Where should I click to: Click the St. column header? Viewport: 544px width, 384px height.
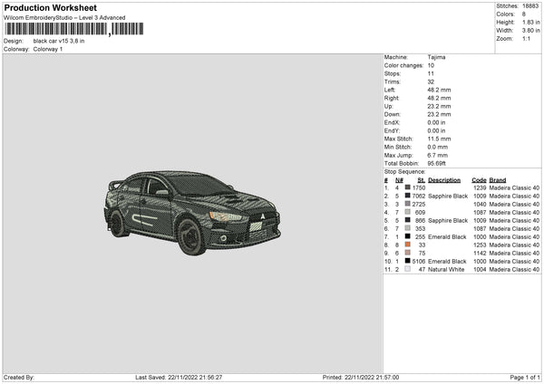(419, 179)
